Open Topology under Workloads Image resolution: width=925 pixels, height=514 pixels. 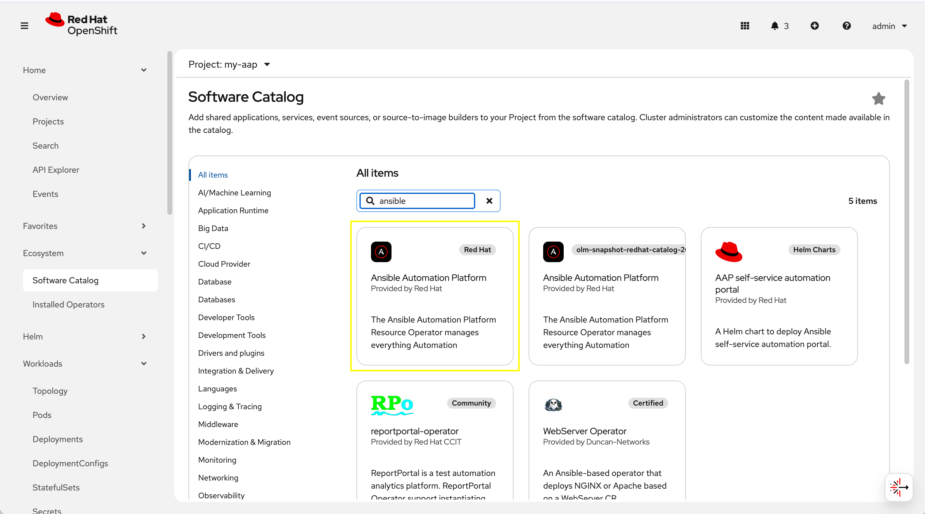click(x=50, y=390)
